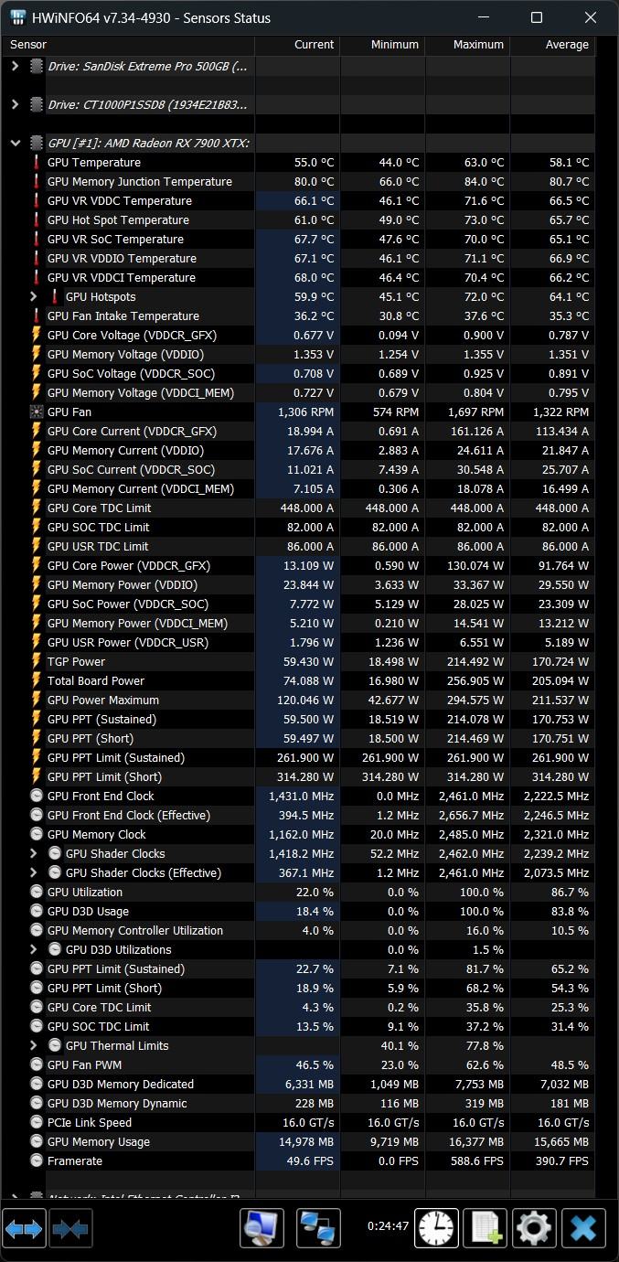Viewport: 619px width, 1262px height.
Task: Expand the GPU Thermal Limits sub-group
Action: [x=34, y=1045]
